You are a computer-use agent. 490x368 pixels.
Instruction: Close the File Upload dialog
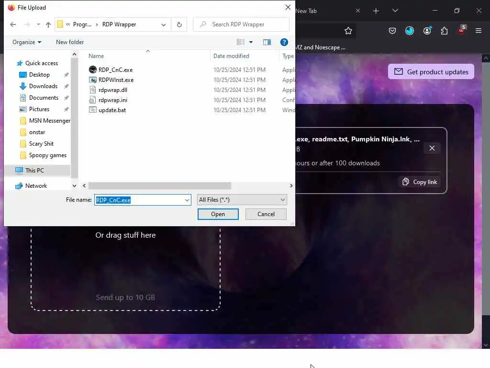click(288, 7)
